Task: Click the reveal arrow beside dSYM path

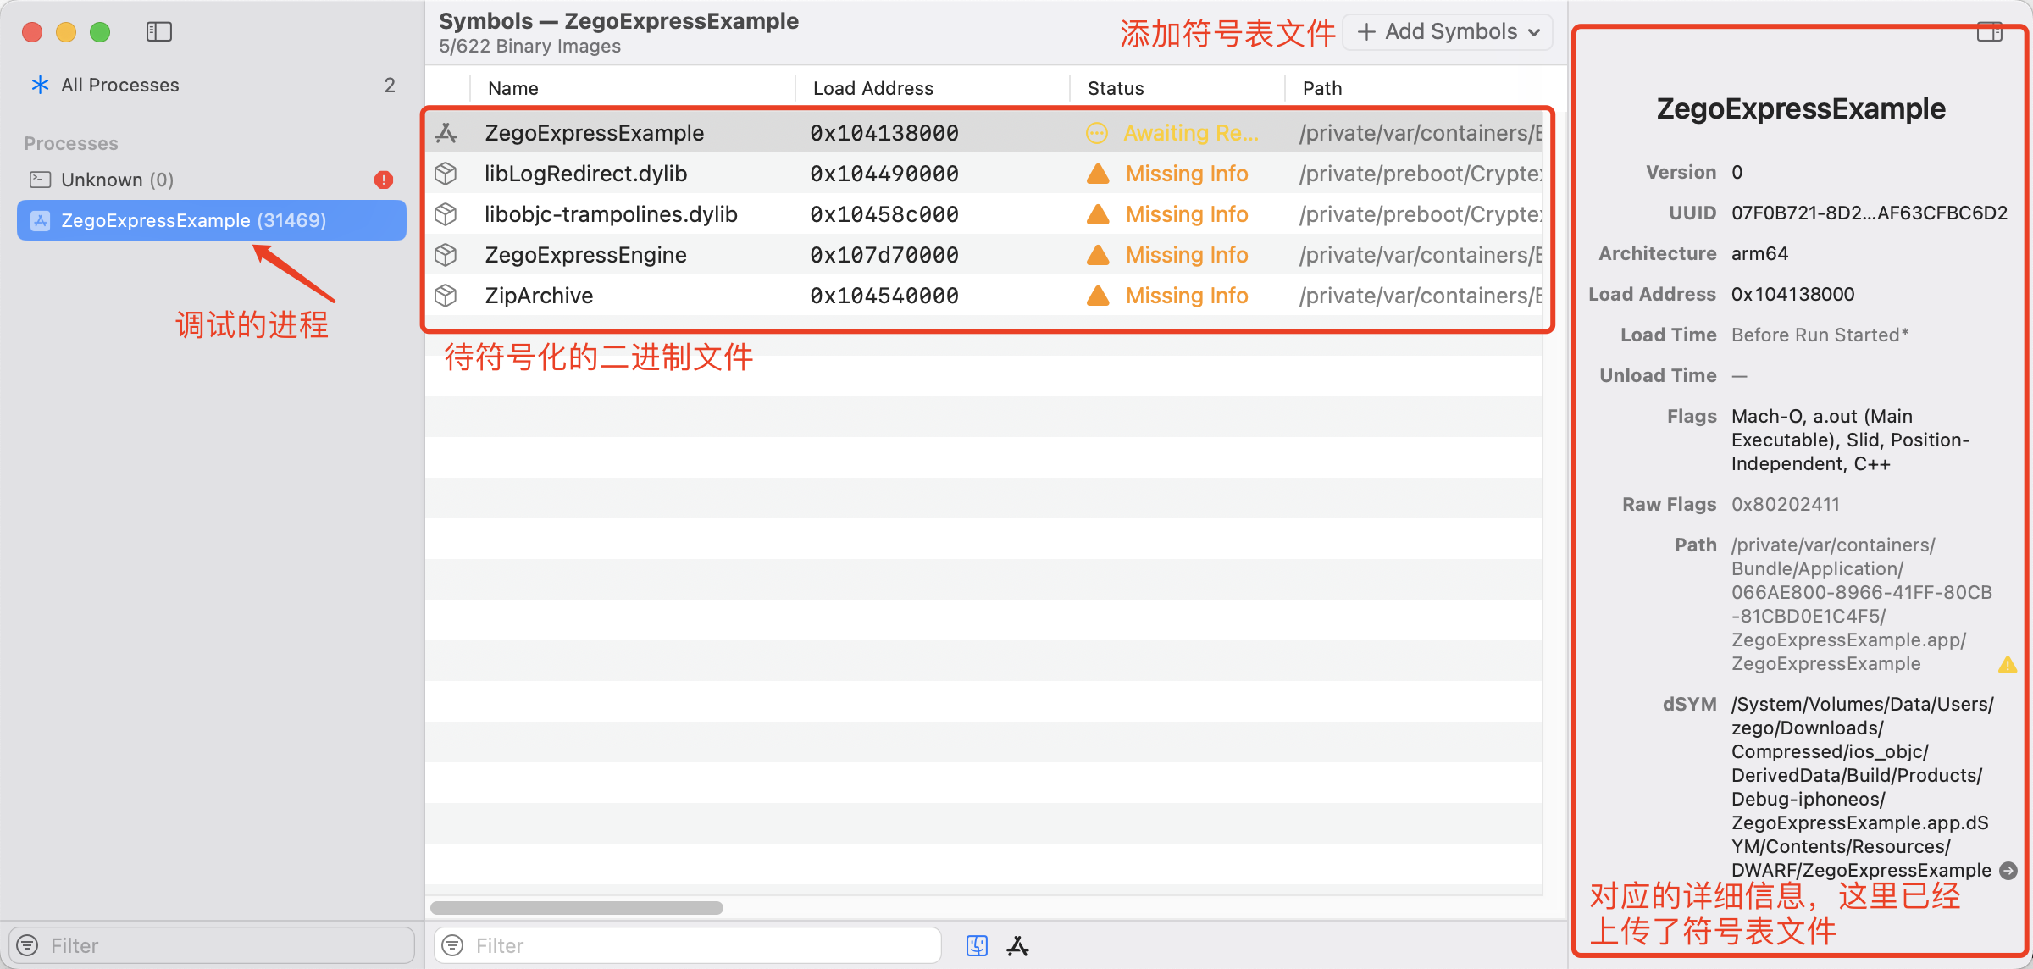Action: 2008,870
